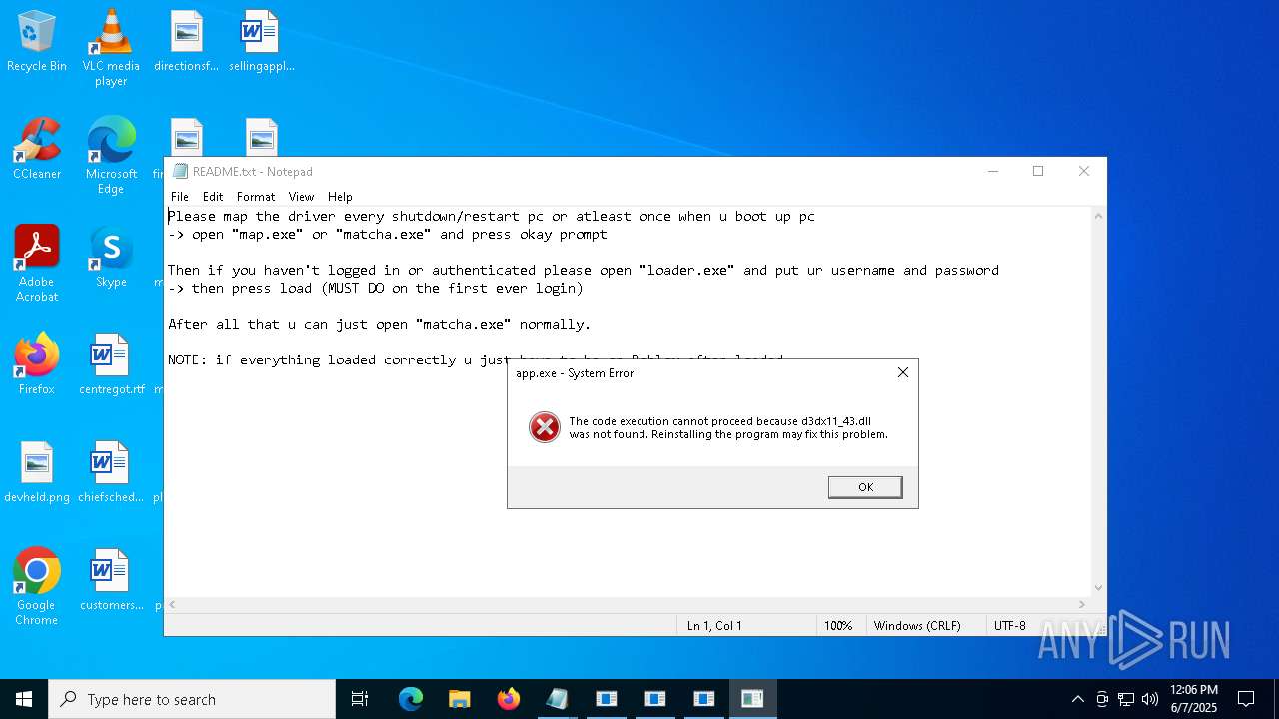Click OK in System Error dialog
The width and height of the screenshot is (1279, 719).
point(865,487)
